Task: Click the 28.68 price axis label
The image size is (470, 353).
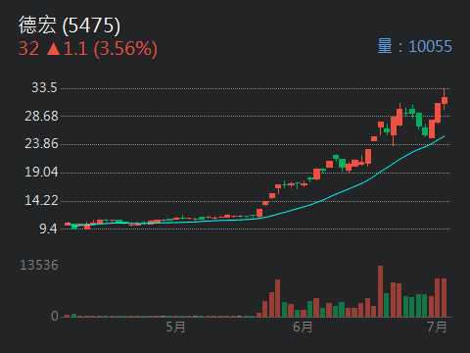Action: point(41,116)
